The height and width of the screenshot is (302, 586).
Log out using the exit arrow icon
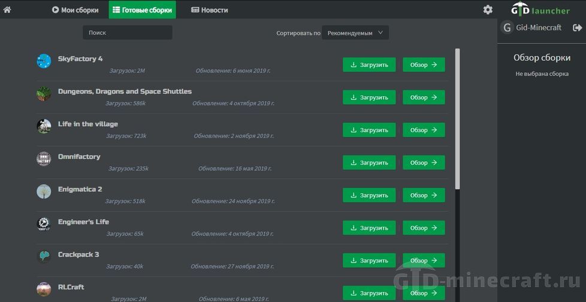point(578,28)
